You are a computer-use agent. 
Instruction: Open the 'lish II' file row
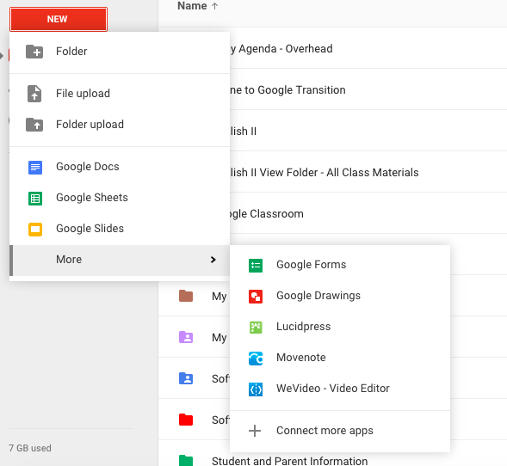[x=368, y=131]
